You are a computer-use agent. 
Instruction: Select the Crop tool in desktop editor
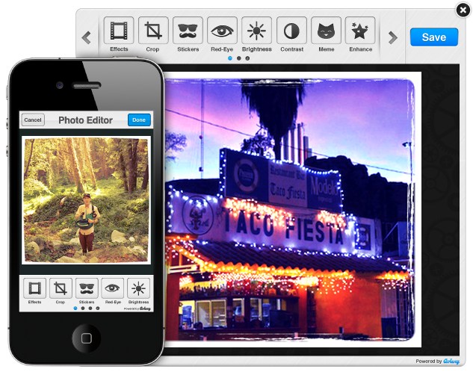click(153, 31)
